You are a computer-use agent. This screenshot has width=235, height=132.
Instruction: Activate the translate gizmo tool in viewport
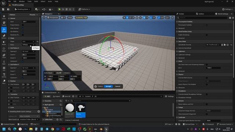point(127,18)
